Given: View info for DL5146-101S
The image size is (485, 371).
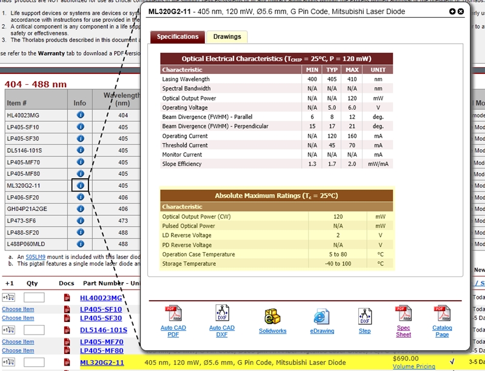Looking at the screenshot, I should [81, 150].
